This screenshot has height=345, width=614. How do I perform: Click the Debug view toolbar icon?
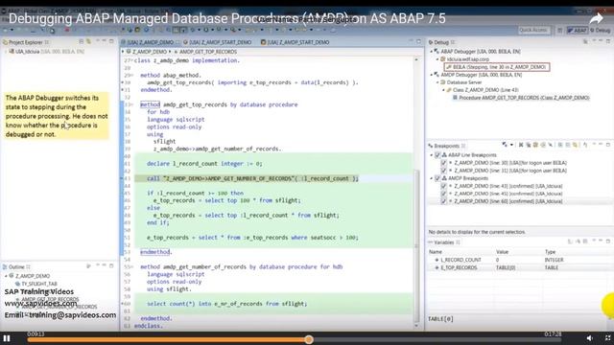point(585,41)
